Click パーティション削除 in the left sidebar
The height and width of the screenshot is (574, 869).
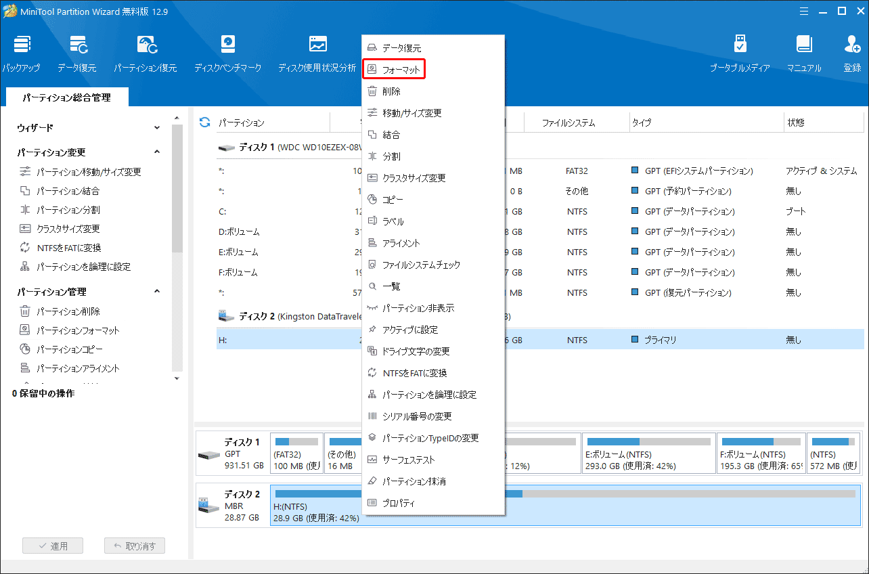(x=60, y=311)
